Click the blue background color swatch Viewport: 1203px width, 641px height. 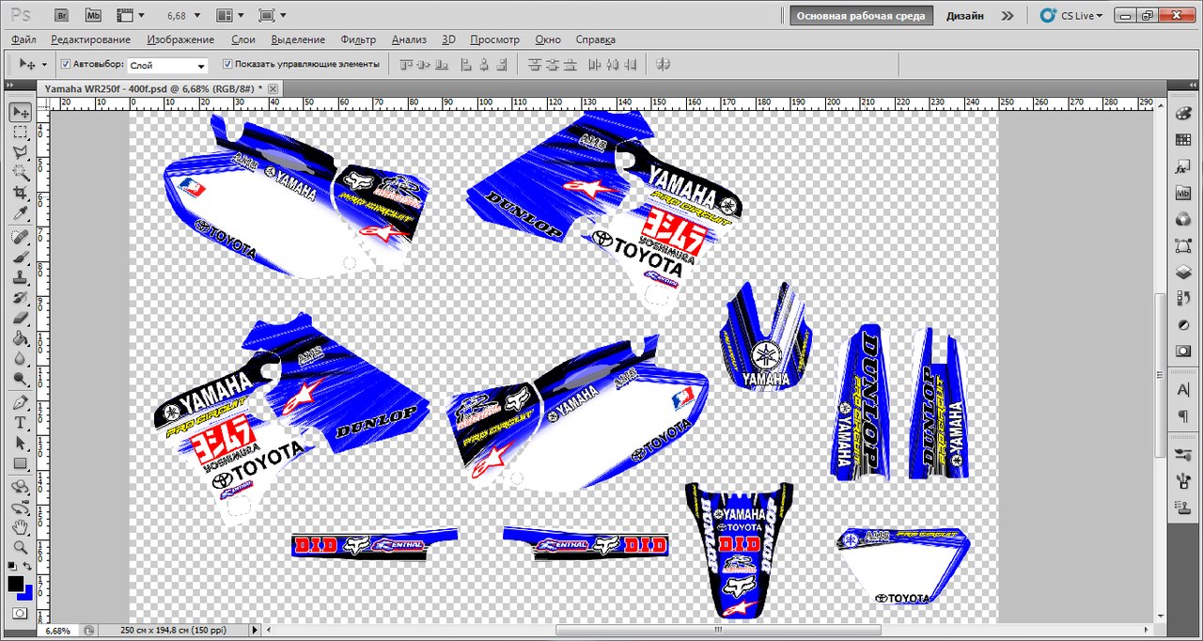pyautogui.click(x=28, y=593)
